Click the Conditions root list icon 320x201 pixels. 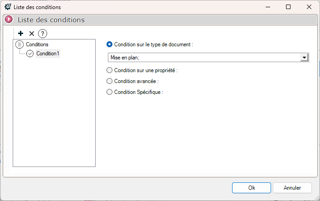point(19,44)
